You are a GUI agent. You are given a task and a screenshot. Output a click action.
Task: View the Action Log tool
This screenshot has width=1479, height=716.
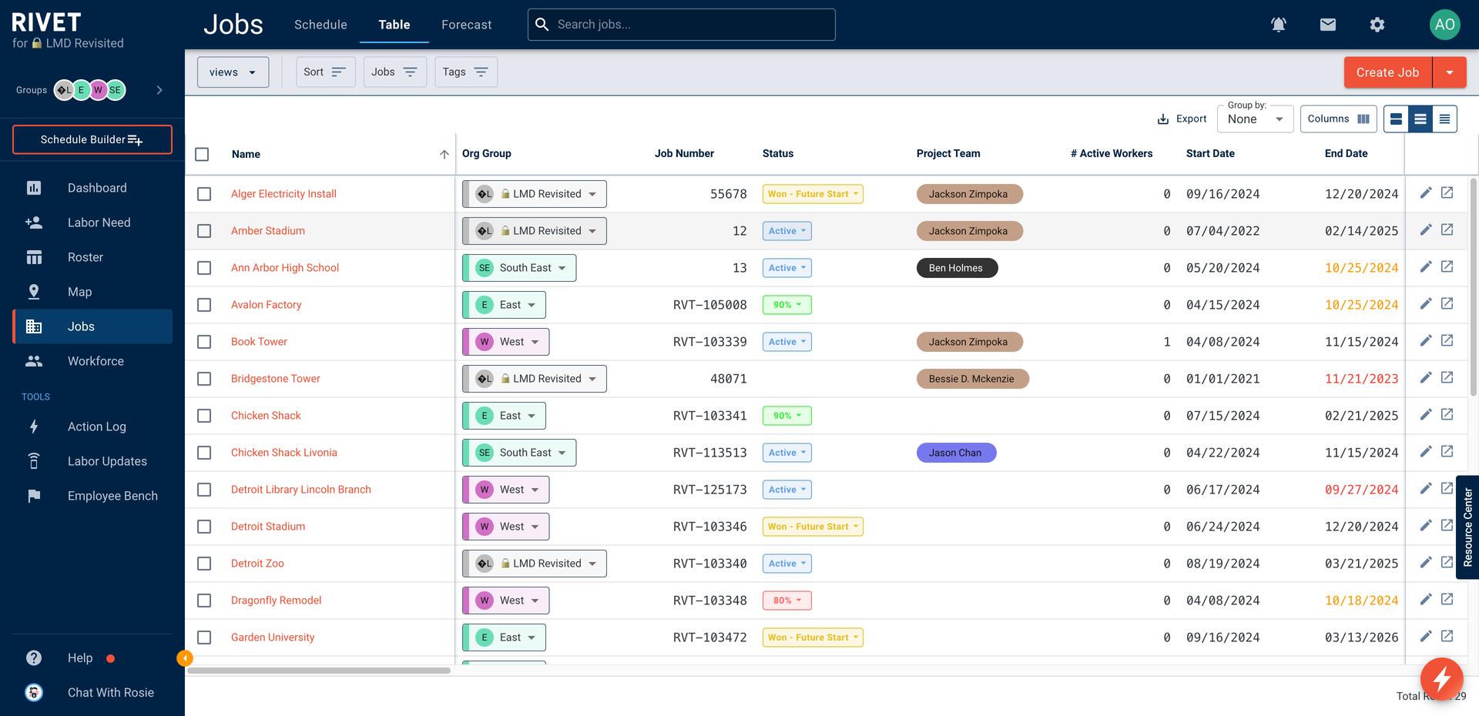(x=97, y=426)
